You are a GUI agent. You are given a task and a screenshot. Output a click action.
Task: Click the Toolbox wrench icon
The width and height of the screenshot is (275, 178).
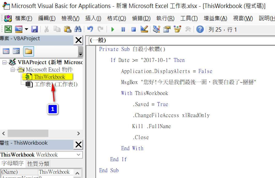tap(188, 29)
